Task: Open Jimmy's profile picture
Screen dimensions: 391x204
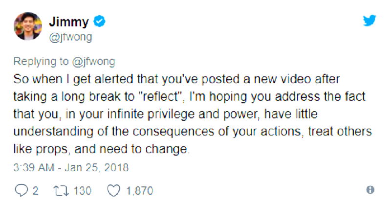Action: (x=28, y=27)
